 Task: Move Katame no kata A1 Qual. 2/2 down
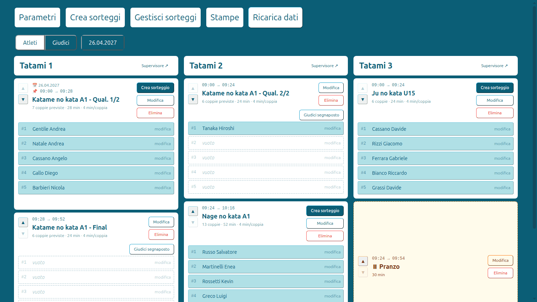[x=193, y=100]
